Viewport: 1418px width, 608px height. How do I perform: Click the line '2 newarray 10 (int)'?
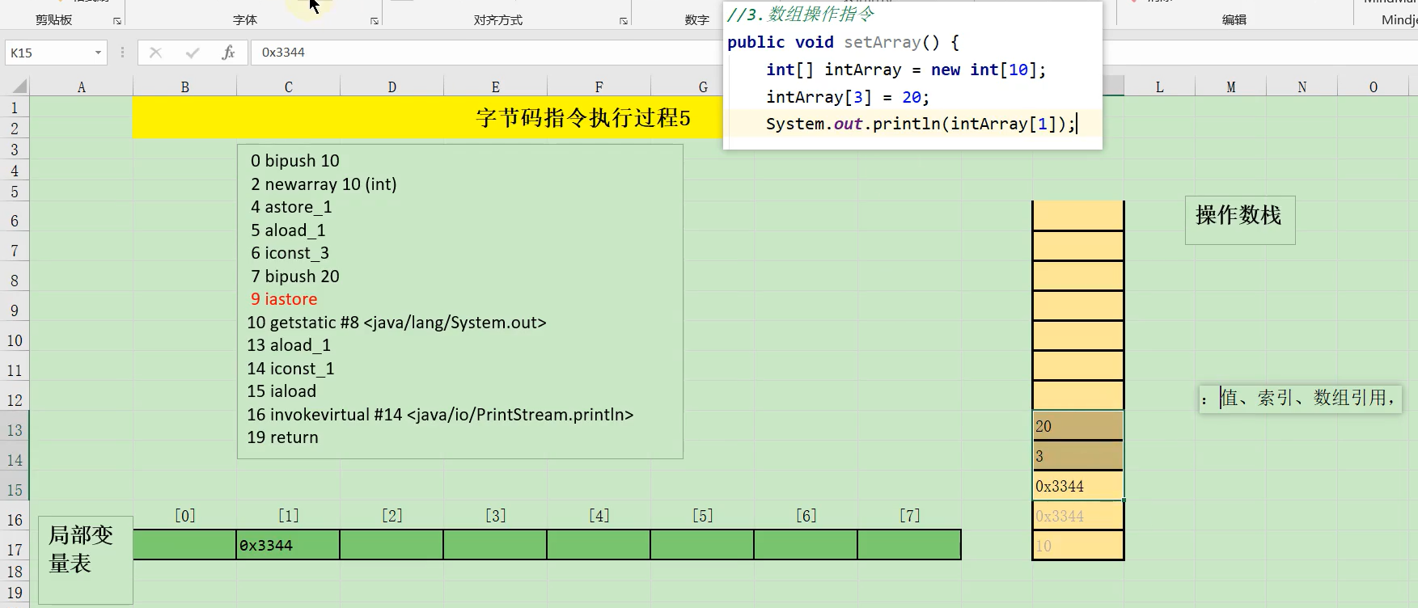click(324, 184)
